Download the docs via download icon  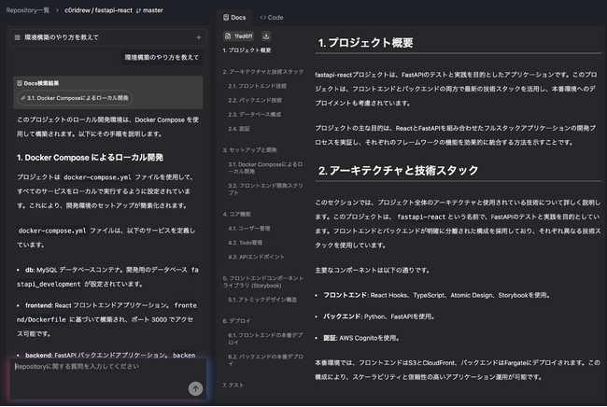pos(266,36)
